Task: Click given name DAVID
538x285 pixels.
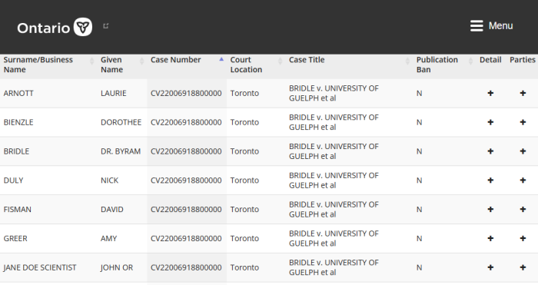Action: coord(112,210)
